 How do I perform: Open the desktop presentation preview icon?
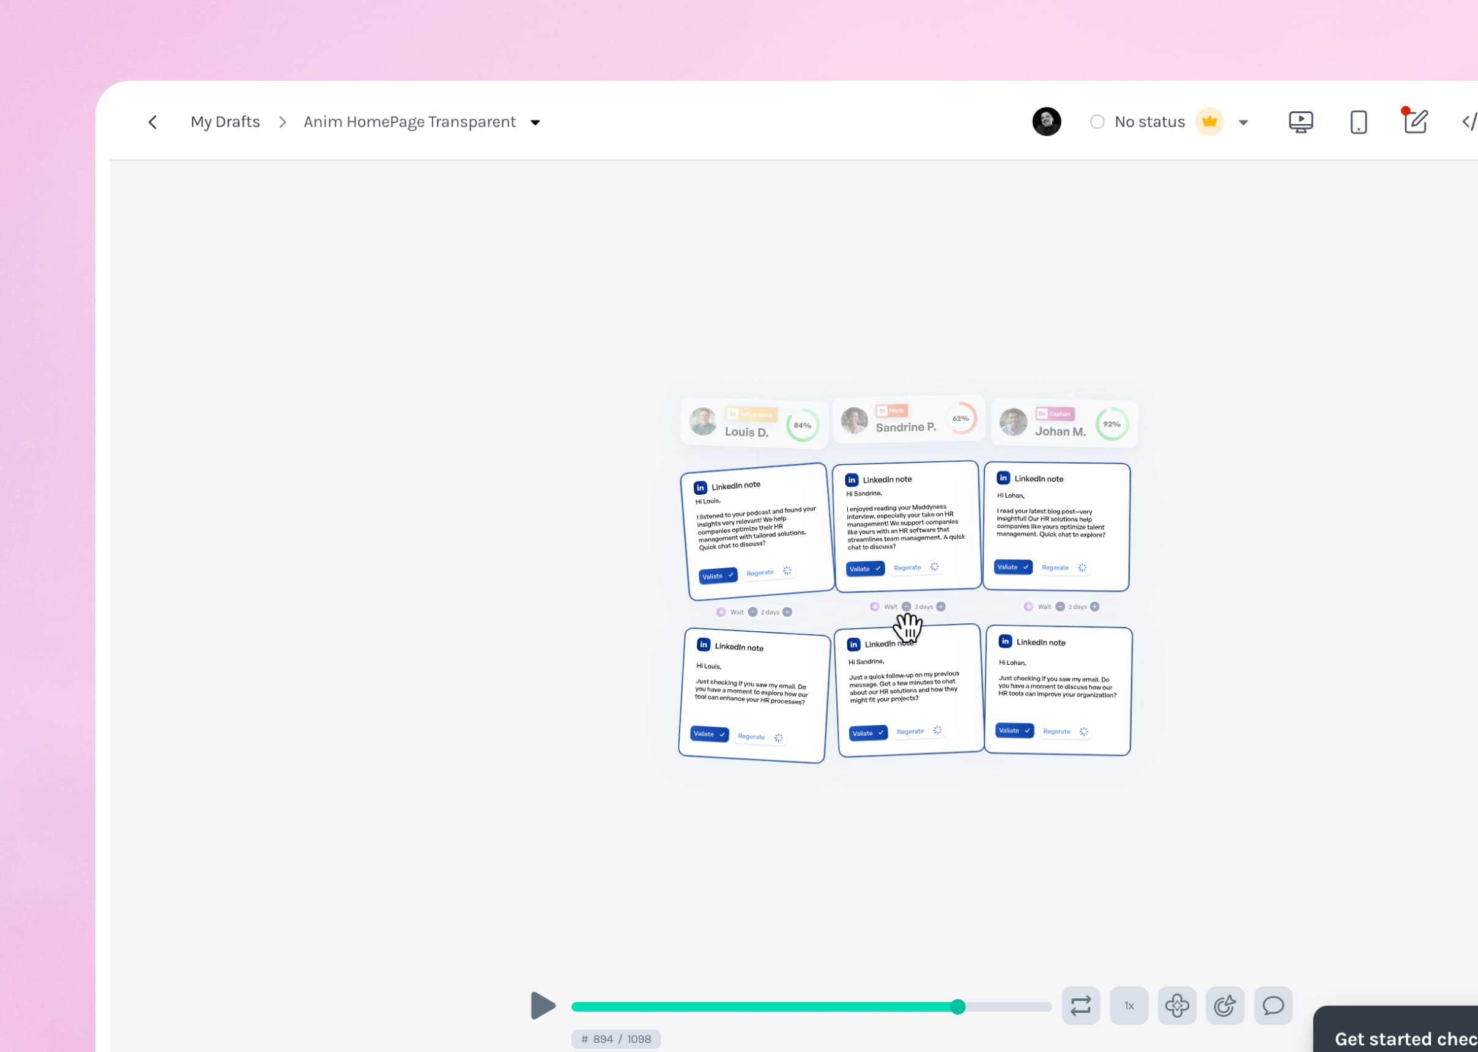point(1301,122)
